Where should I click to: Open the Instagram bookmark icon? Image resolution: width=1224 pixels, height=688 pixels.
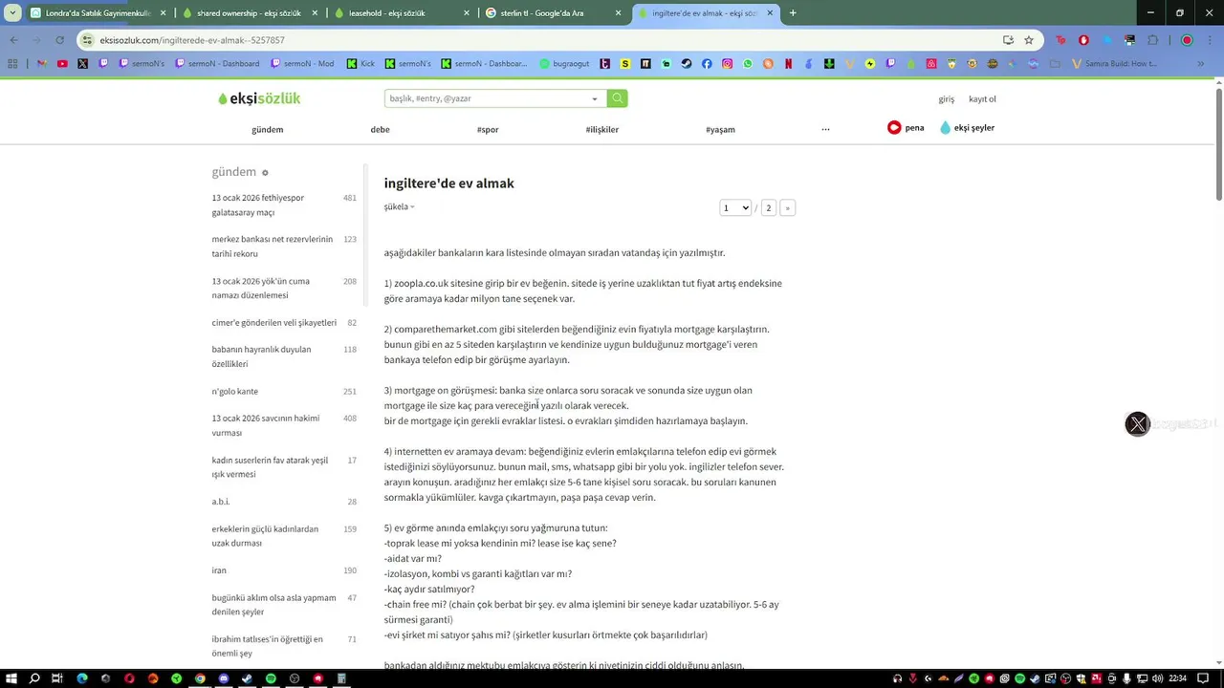pos(728,64)
